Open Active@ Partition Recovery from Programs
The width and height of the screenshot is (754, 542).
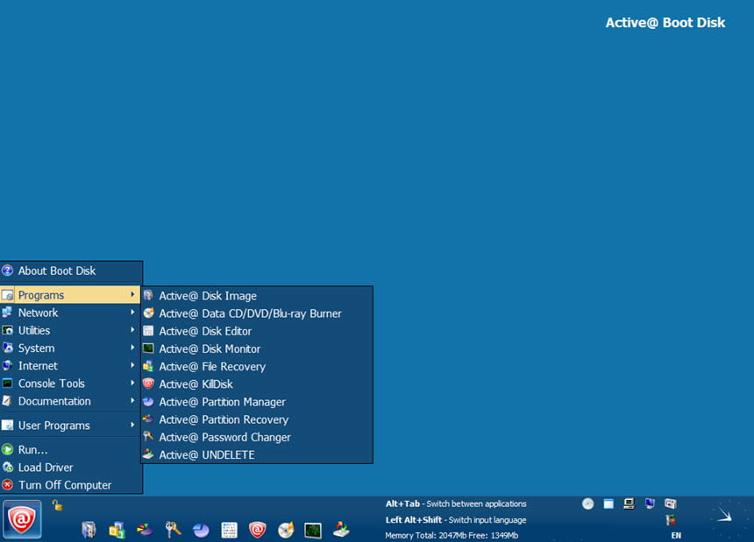click(x=257, y=419)
